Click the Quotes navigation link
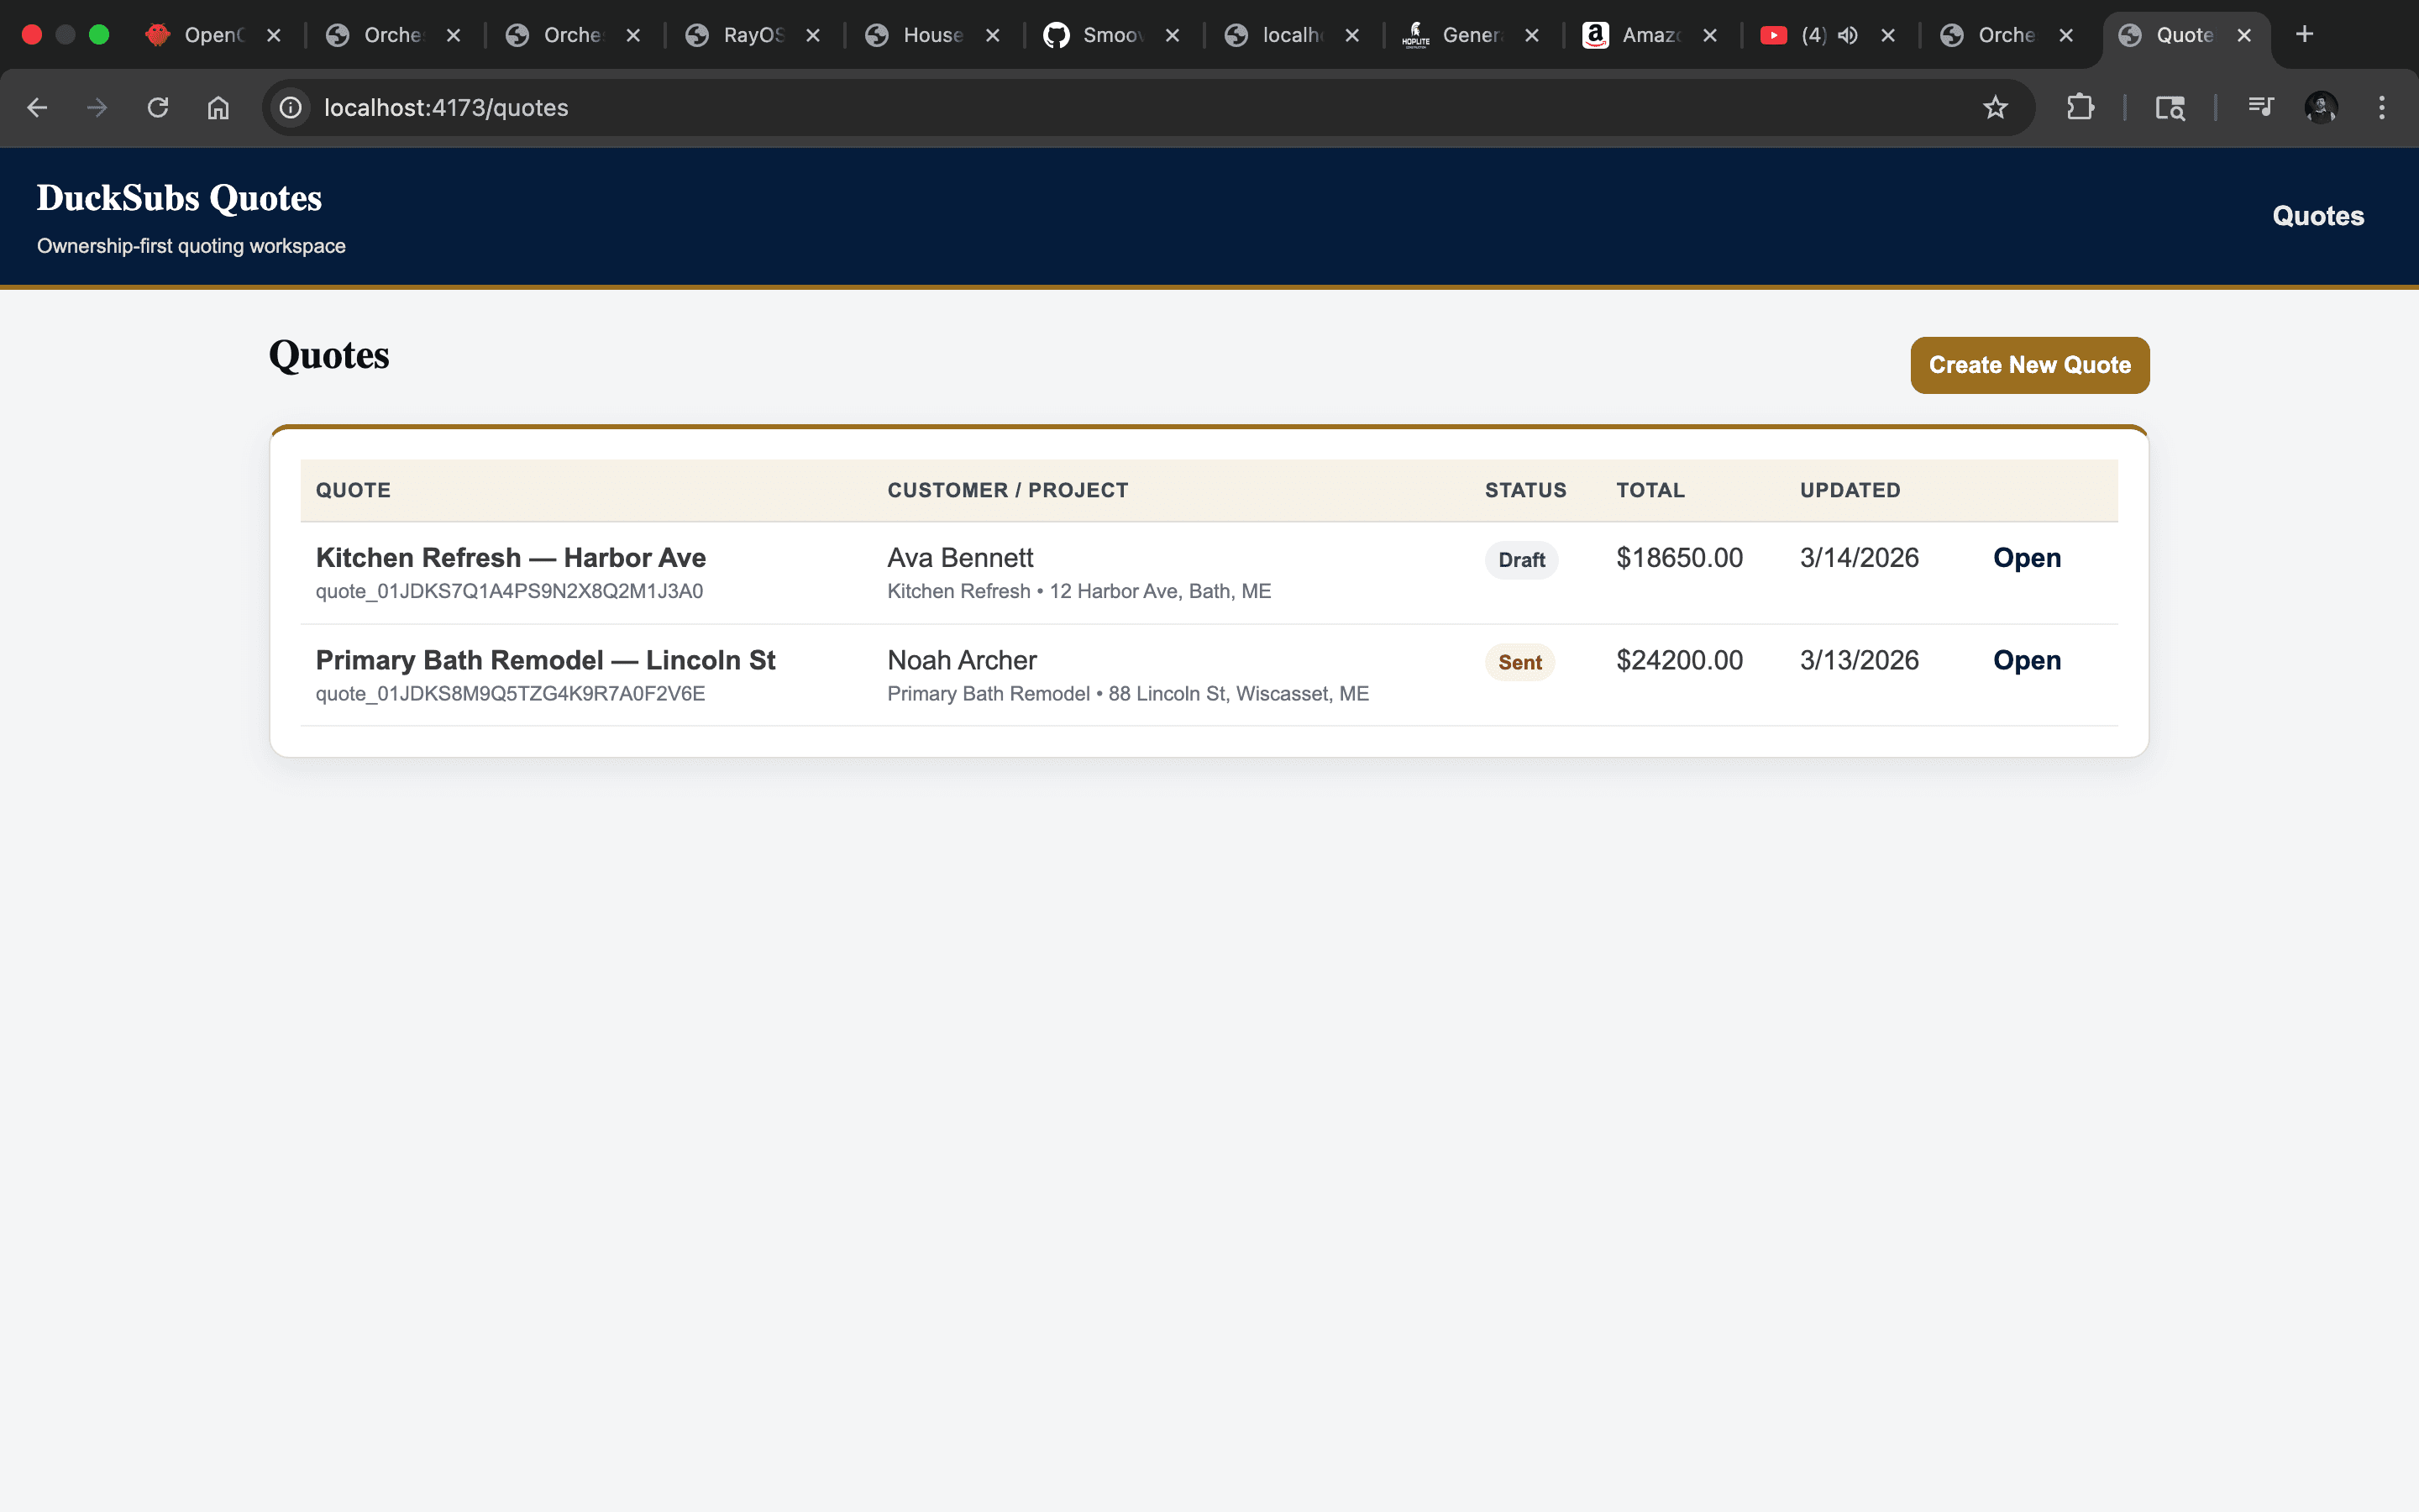Image resolution: width=2419 pixels, height=1512 pixels. click(2317, 215)
